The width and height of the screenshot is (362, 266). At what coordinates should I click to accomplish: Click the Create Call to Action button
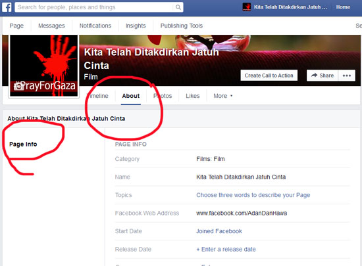coord(269,76)
